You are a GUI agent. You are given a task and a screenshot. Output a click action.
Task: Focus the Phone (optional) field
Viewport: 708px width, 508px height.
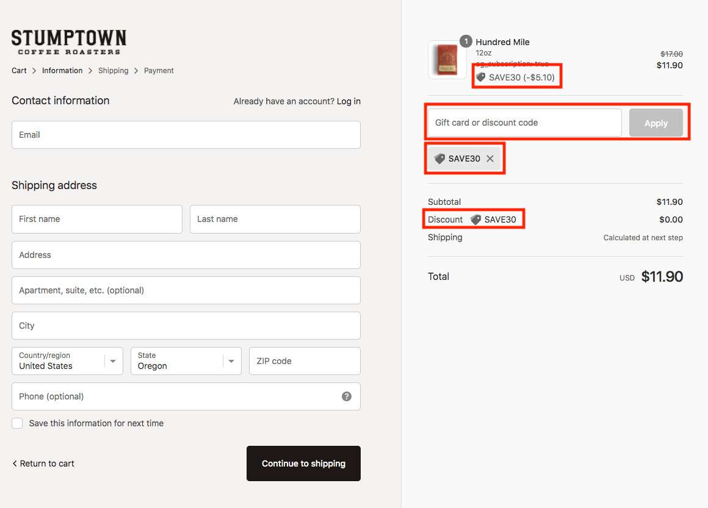tap(186, 396)
